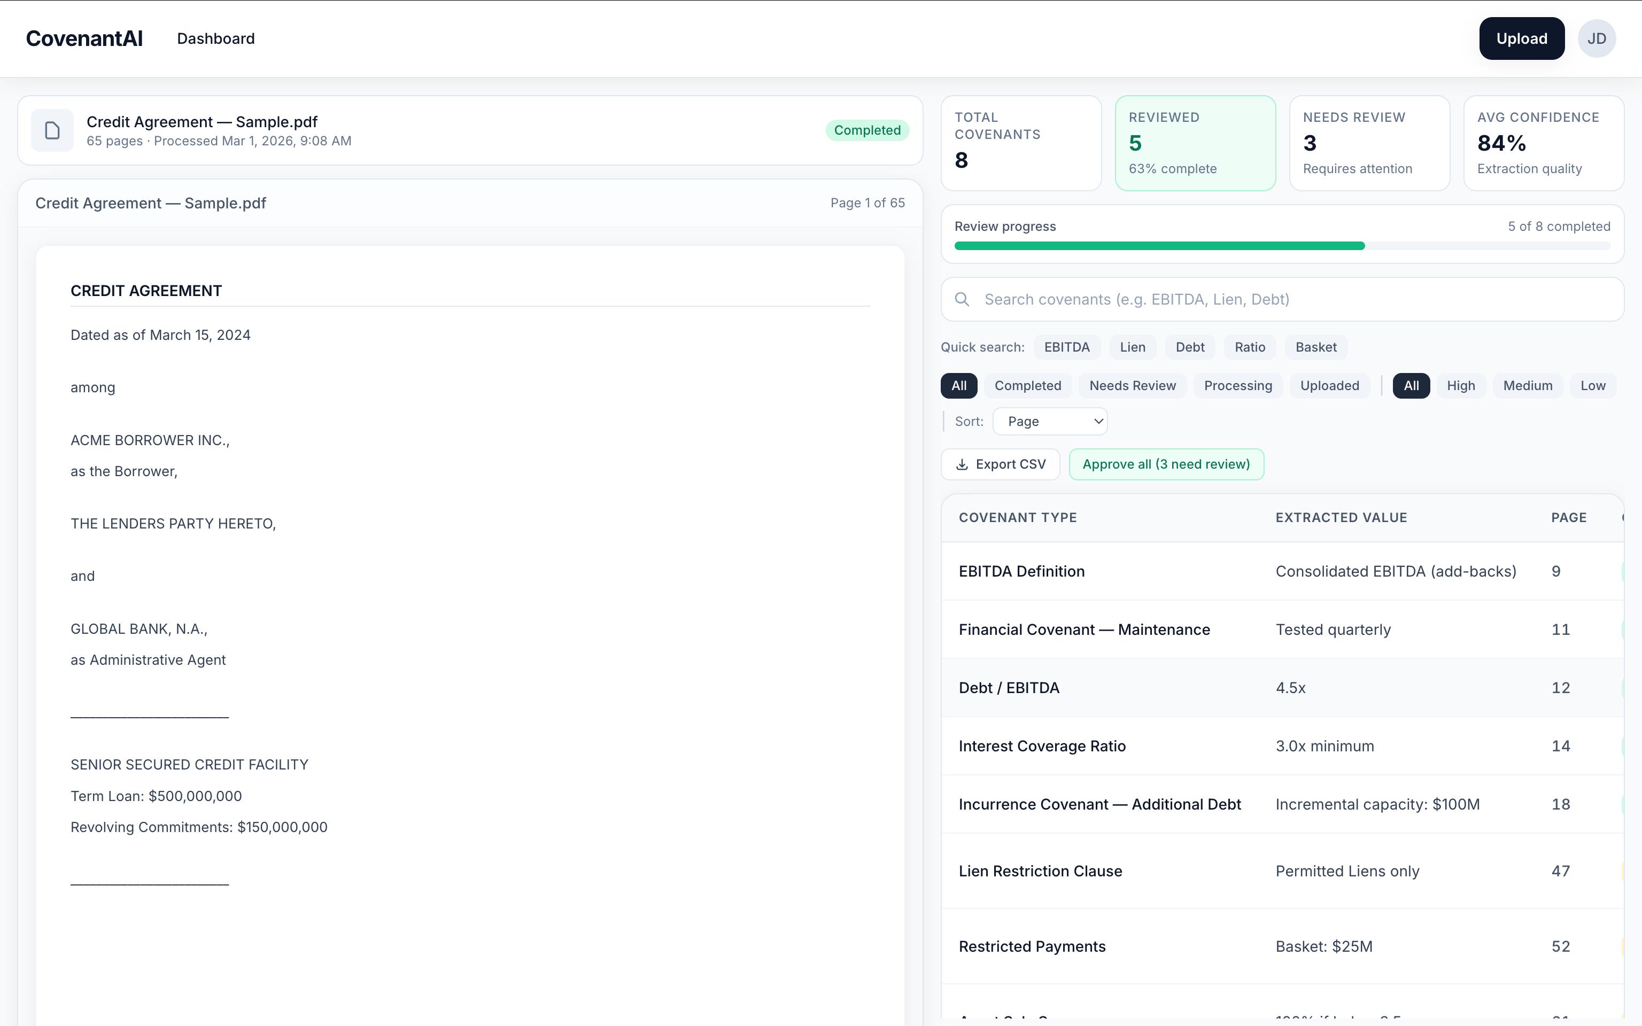Filter covenants by Processing status
Screen dimensions: 1642x1026
[1237, 385]
